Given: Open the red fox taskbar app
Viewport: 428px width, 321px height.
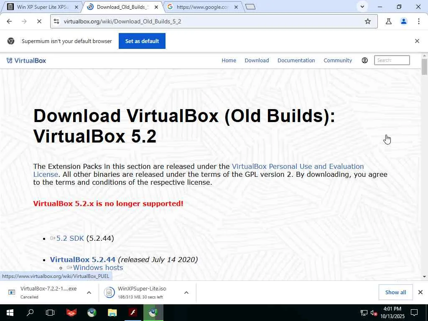Looking at the screenshot, I should pos(71,313).
